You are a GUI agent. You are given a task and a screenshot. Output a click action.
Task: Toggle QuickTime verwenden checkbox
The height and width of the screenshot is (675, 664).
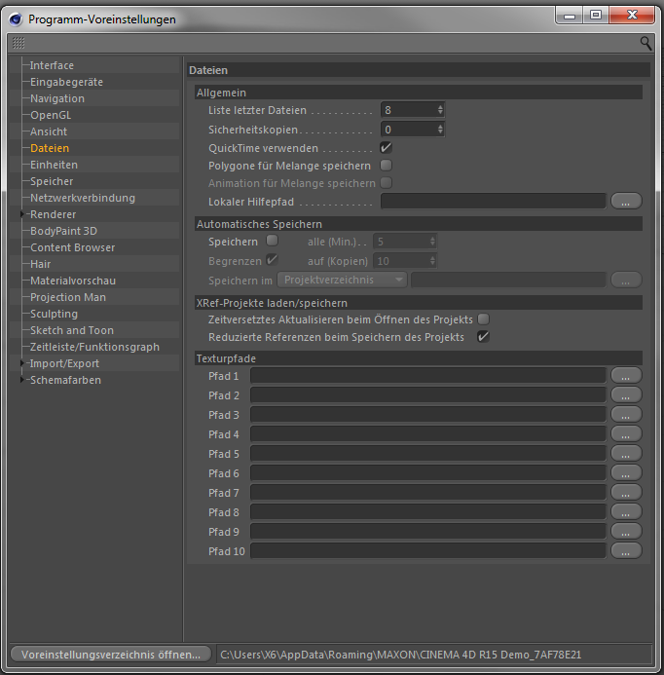386,148
